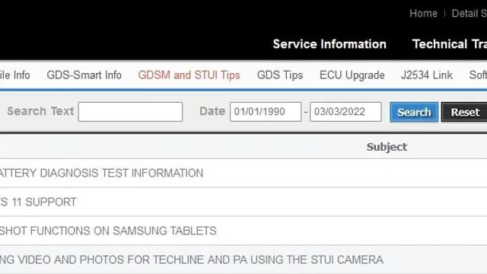The height and width of the screenshot is (274, 487).
Task: Click the Detail link in top bar
Action: 469,14
